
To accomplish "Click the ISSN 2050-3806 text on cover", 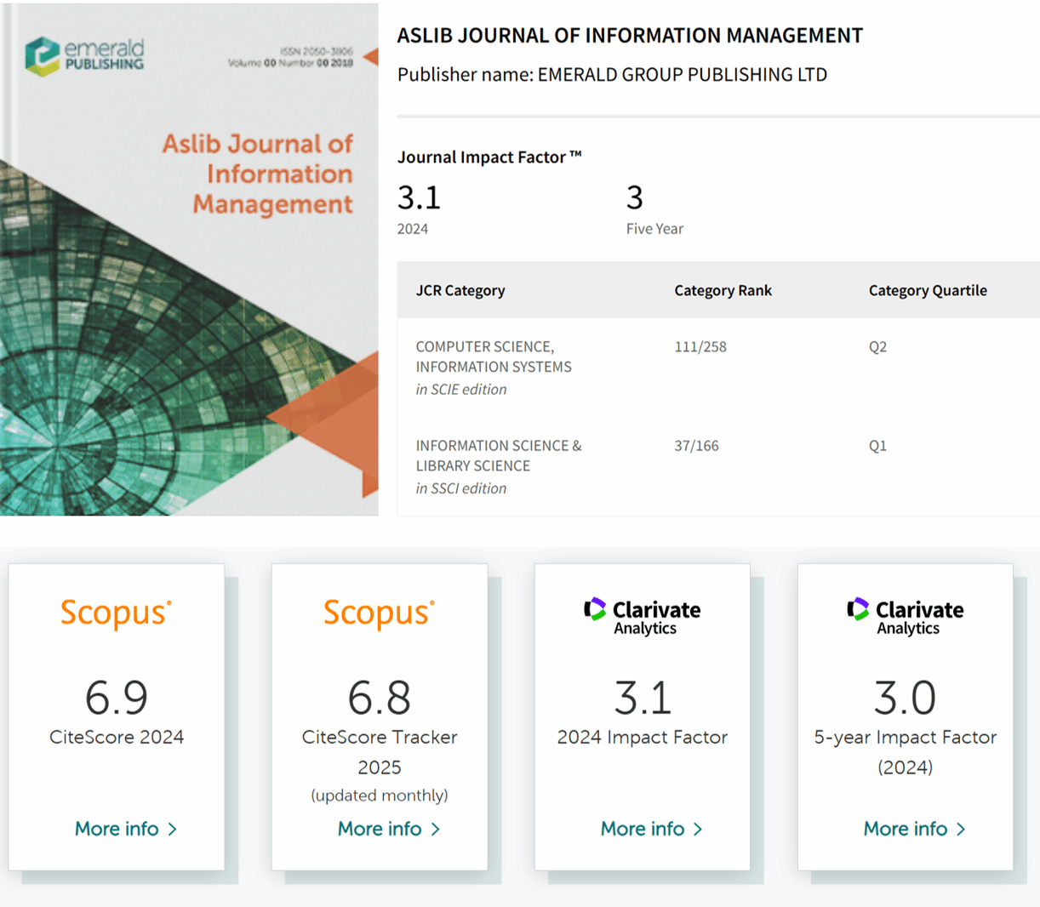I will tap(316, 52).
